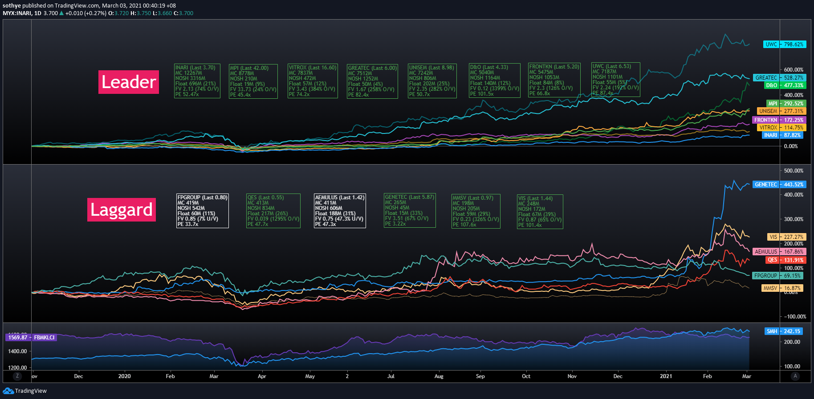814x399 pixels.
Task: Open the UNISEM (Last 8.98) note box
Action: (x=432, y=81)
